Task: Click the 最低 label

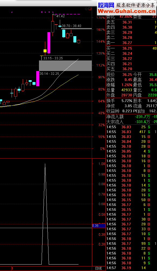Action: click(x=138, y=85)
